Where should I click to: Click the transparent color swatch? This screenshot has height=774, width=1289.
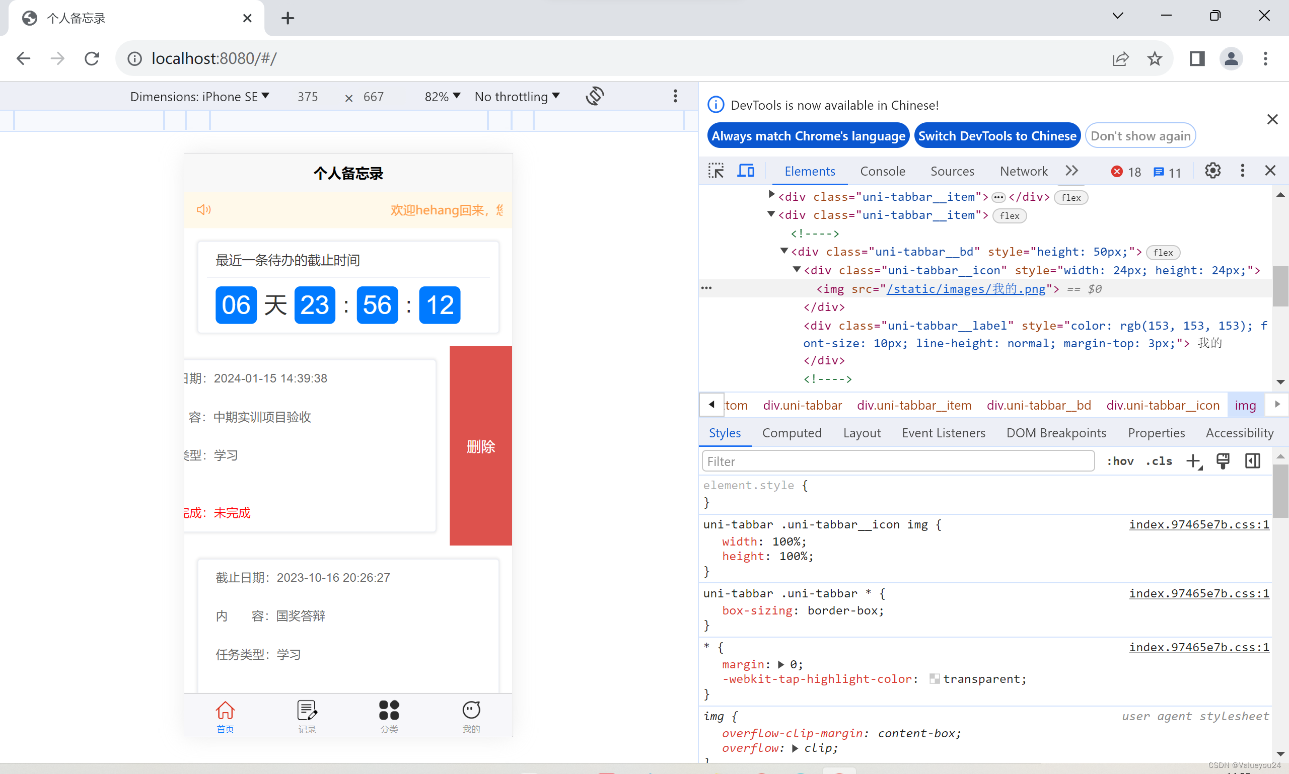click(935, 679)
